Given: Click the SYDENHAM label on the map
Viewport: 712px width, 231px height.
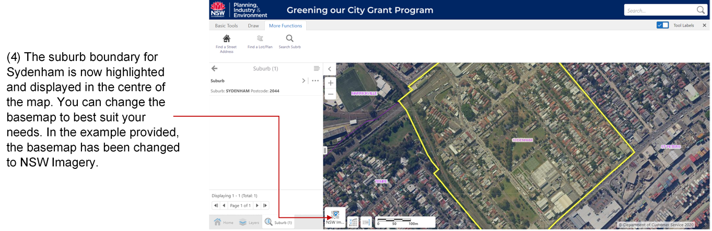Looking at the screenshot, I should point(522,140).
